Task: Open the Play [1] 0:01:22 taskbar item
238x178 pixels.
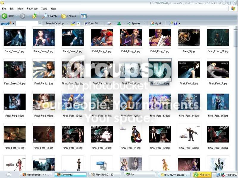Action: pos(105,175)
